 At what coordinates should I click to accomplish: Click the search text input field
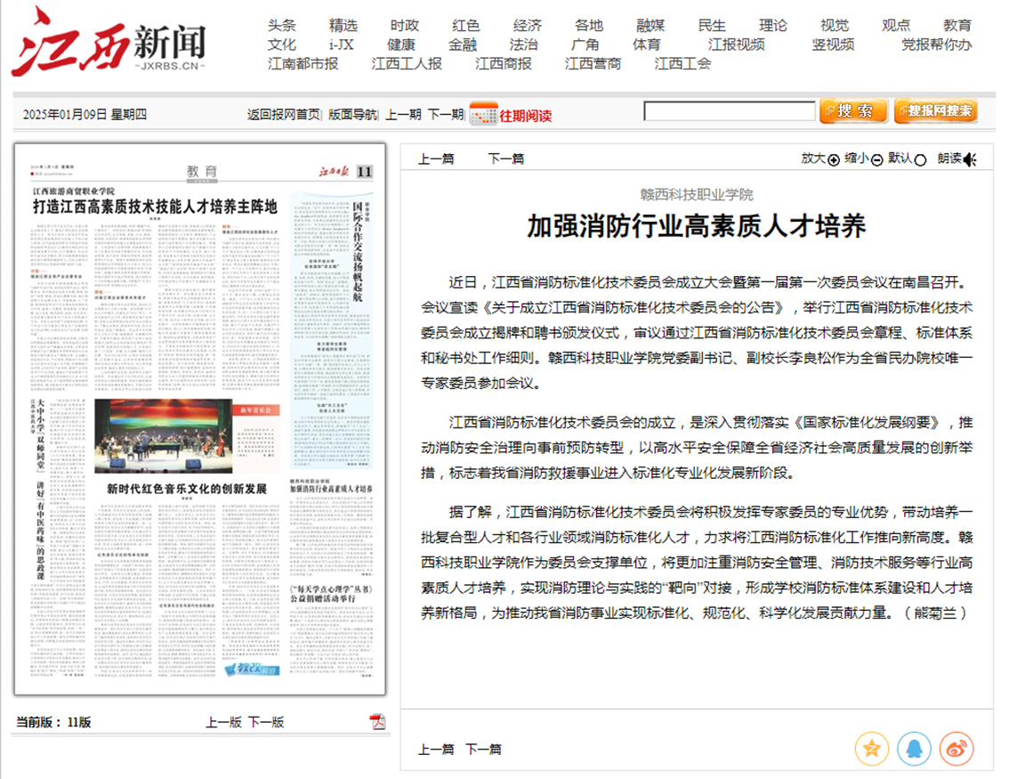(x=729, y=111)
